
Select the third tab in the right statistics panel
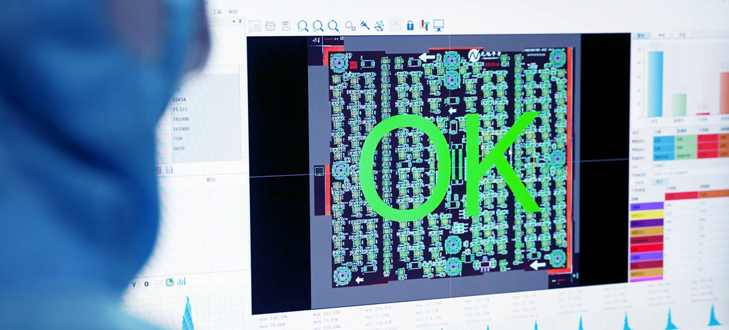click(682, 36)
